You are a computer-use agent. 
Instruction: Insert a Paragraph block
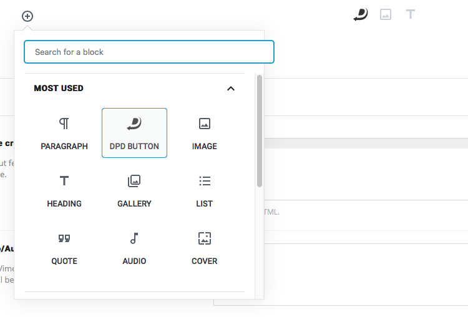[x=64, y=133]
